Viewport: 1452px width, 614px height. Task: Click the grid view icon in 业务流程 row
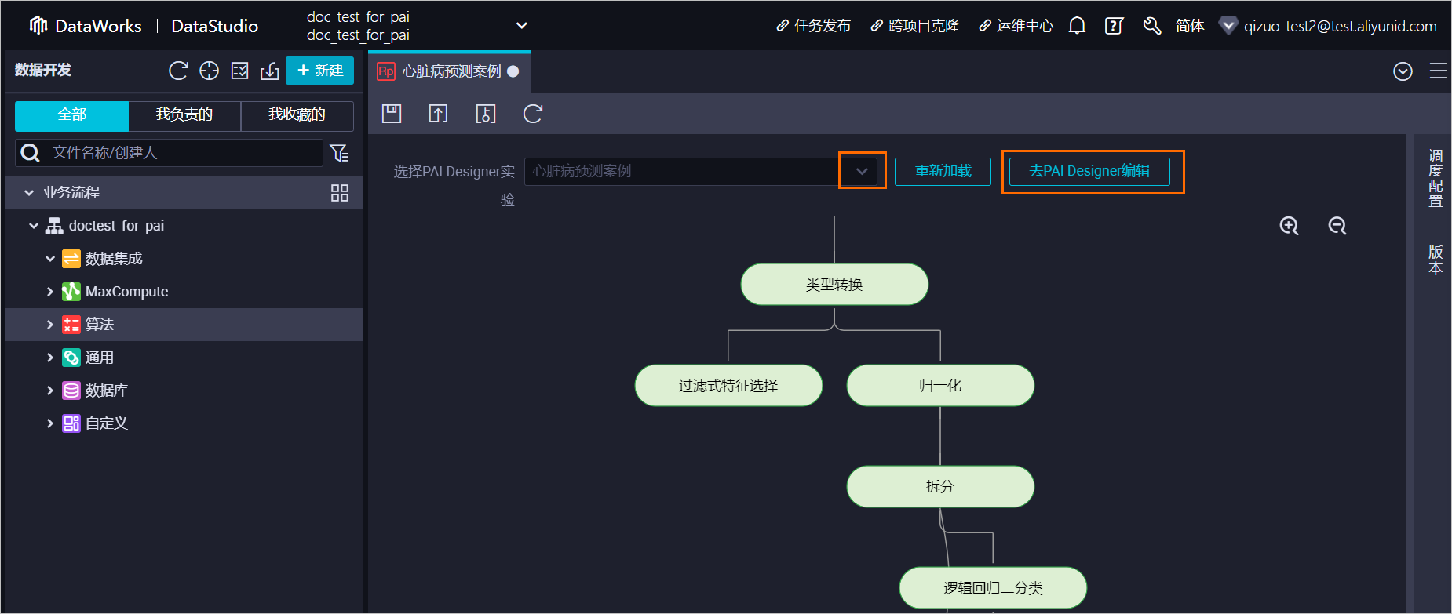[x=340, y=193]
